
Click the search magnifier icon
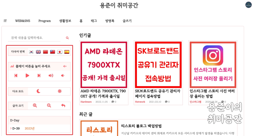click(x=67, y=38)
